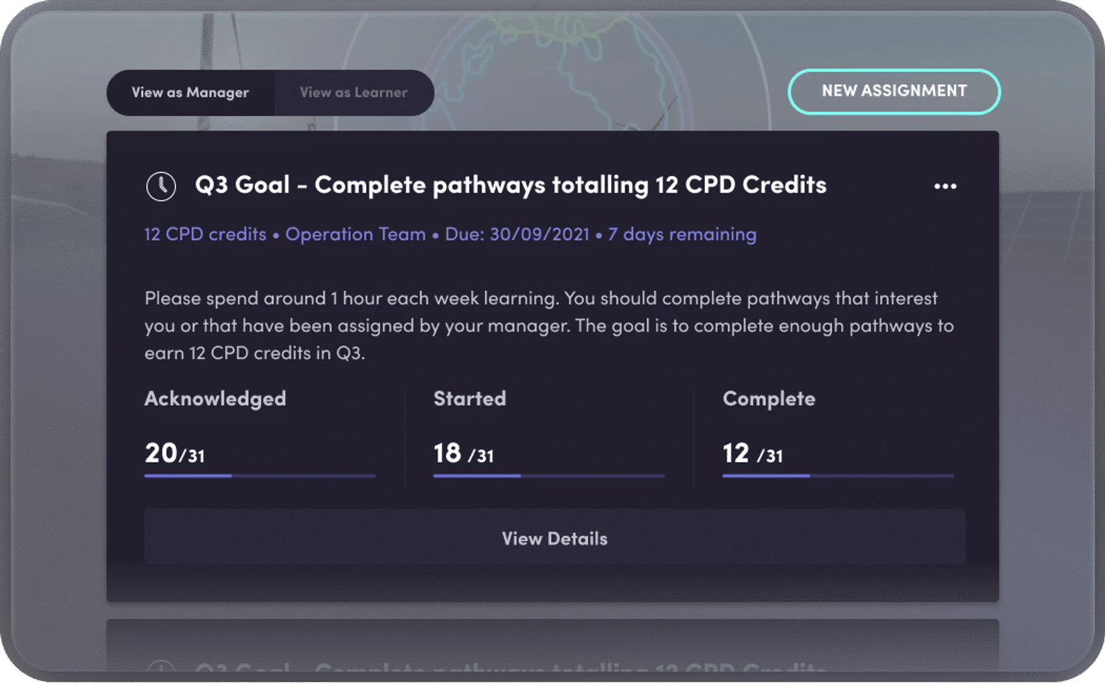Image resolution: width=1105 pixels, height=683 pixels.
Task: Click the 12 CPD credits tag
Action: point(205,234)
